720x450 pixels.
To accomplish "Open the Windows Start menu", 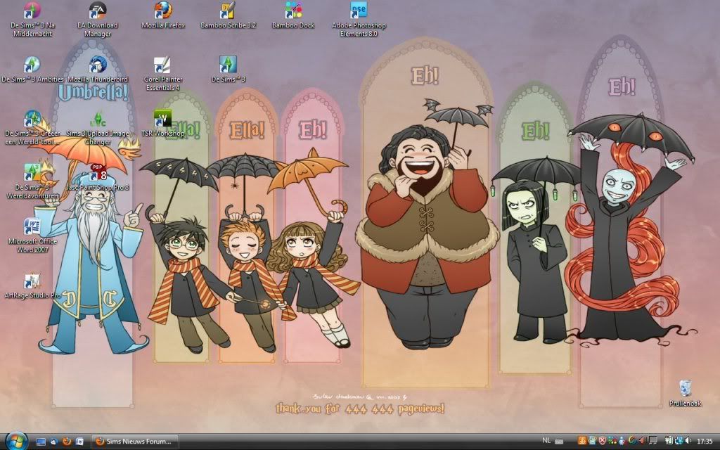I will [17, 442].
